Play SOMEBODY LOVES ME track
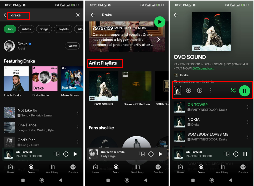Image resolution: width=254 pixels, height=186 pixels. coord(209,137)
